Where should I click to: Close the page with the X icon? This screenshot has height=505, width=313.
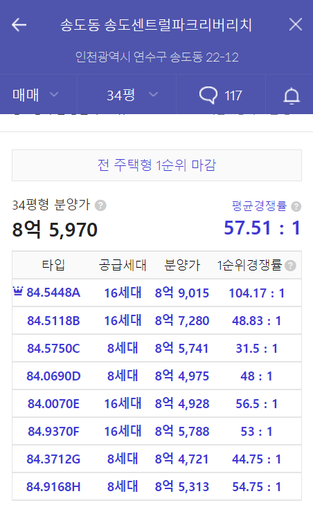[x=295, y=24]
